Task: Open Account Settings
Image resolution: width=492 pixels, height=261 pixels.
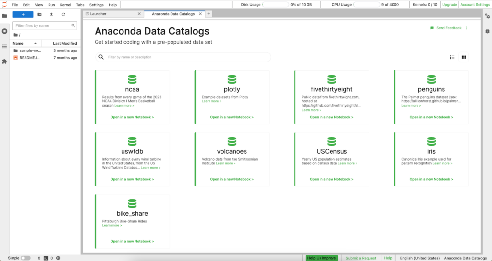Action: 475,5
